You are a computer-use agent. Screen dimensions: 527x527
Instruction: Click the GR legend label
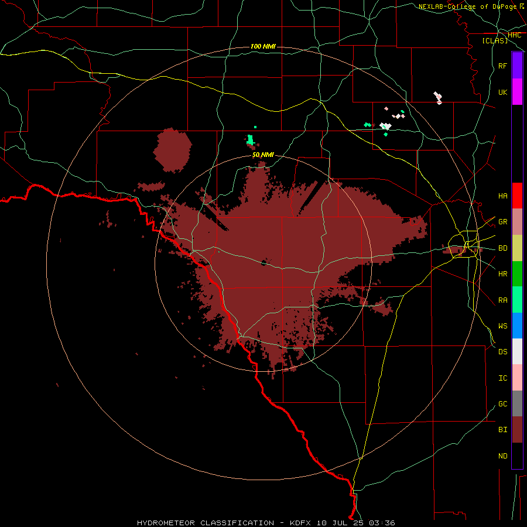[502, 222]
